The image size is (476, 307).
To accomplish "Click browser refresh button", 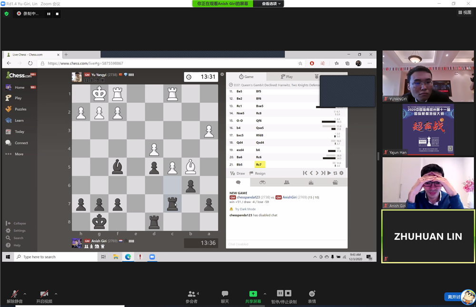I will pos(30,63).
